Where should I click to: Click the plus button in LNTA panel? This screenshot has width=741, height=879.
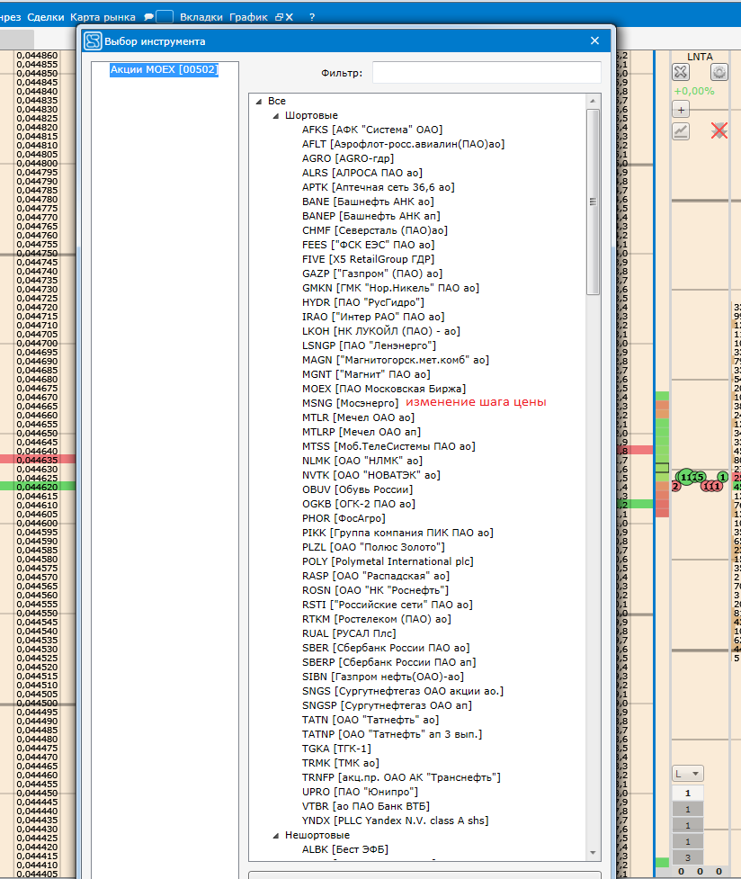click(681, 110)
